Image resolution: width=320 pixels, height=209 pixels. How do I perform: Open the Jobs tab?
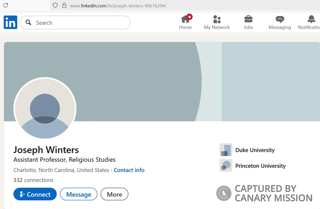click(248, 22)
